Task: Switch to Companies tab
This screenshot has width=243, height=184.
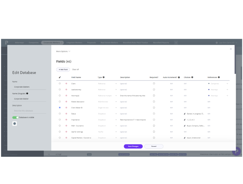Action: [34, 43]
